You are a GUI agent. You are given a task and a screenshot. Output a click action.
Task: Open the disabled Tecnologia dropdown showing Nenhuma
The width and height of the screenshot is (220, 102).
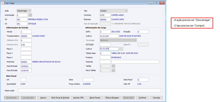point(118,40)
